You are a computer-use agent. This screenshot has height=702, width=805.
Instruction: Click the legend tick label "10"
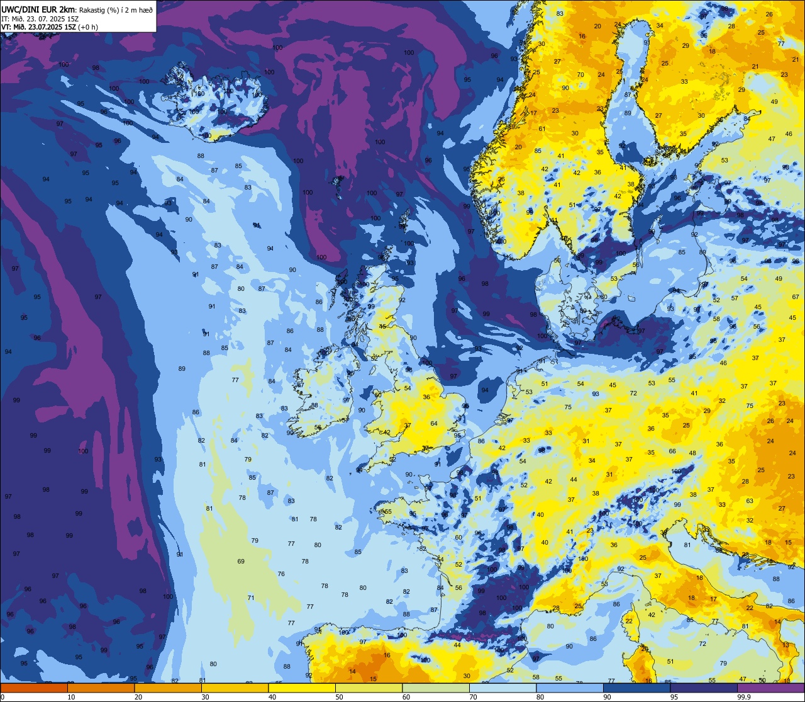coord(71,697)
